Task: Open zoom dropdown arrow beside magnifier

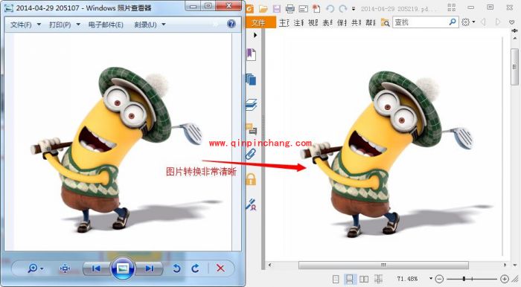Action: click(x=42, y=268)
